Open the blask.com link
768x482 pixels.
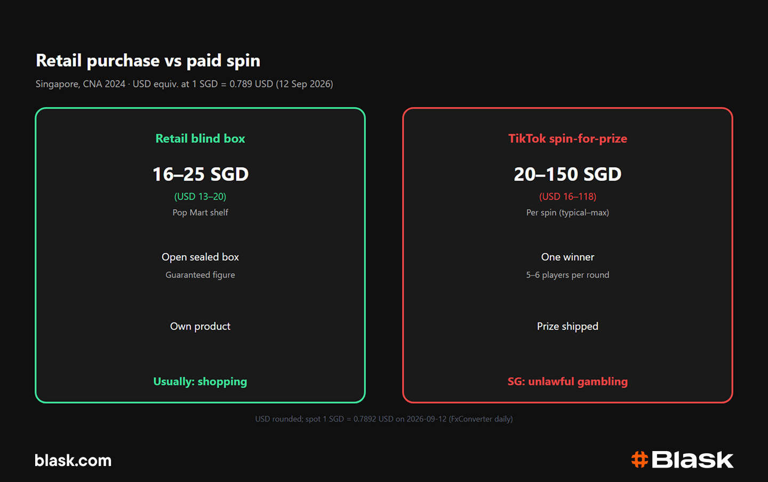[x=73, y=461]
